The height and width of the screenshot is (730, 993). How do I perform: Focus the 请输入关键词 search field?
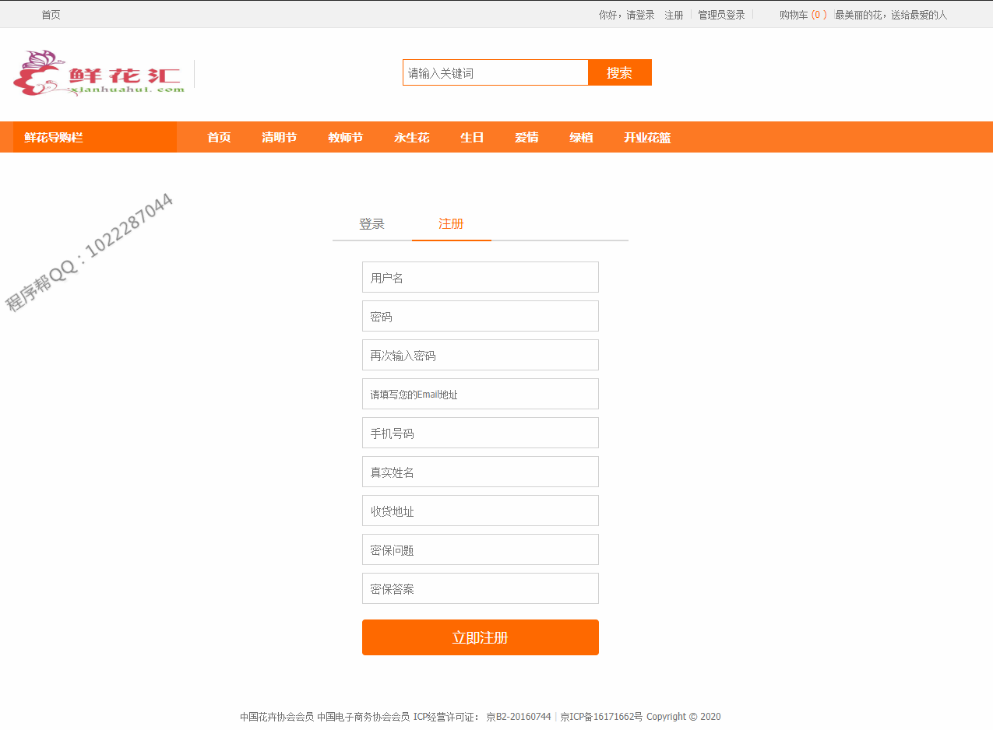495,72
